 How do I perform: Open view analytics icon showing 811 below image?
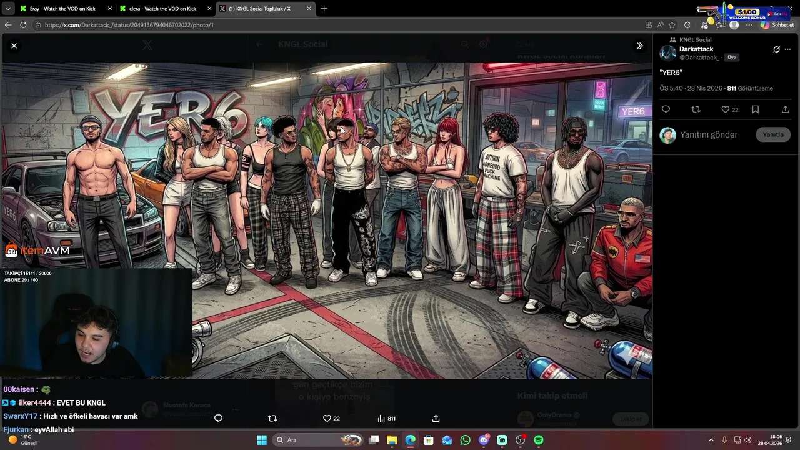tap(387, 418)
